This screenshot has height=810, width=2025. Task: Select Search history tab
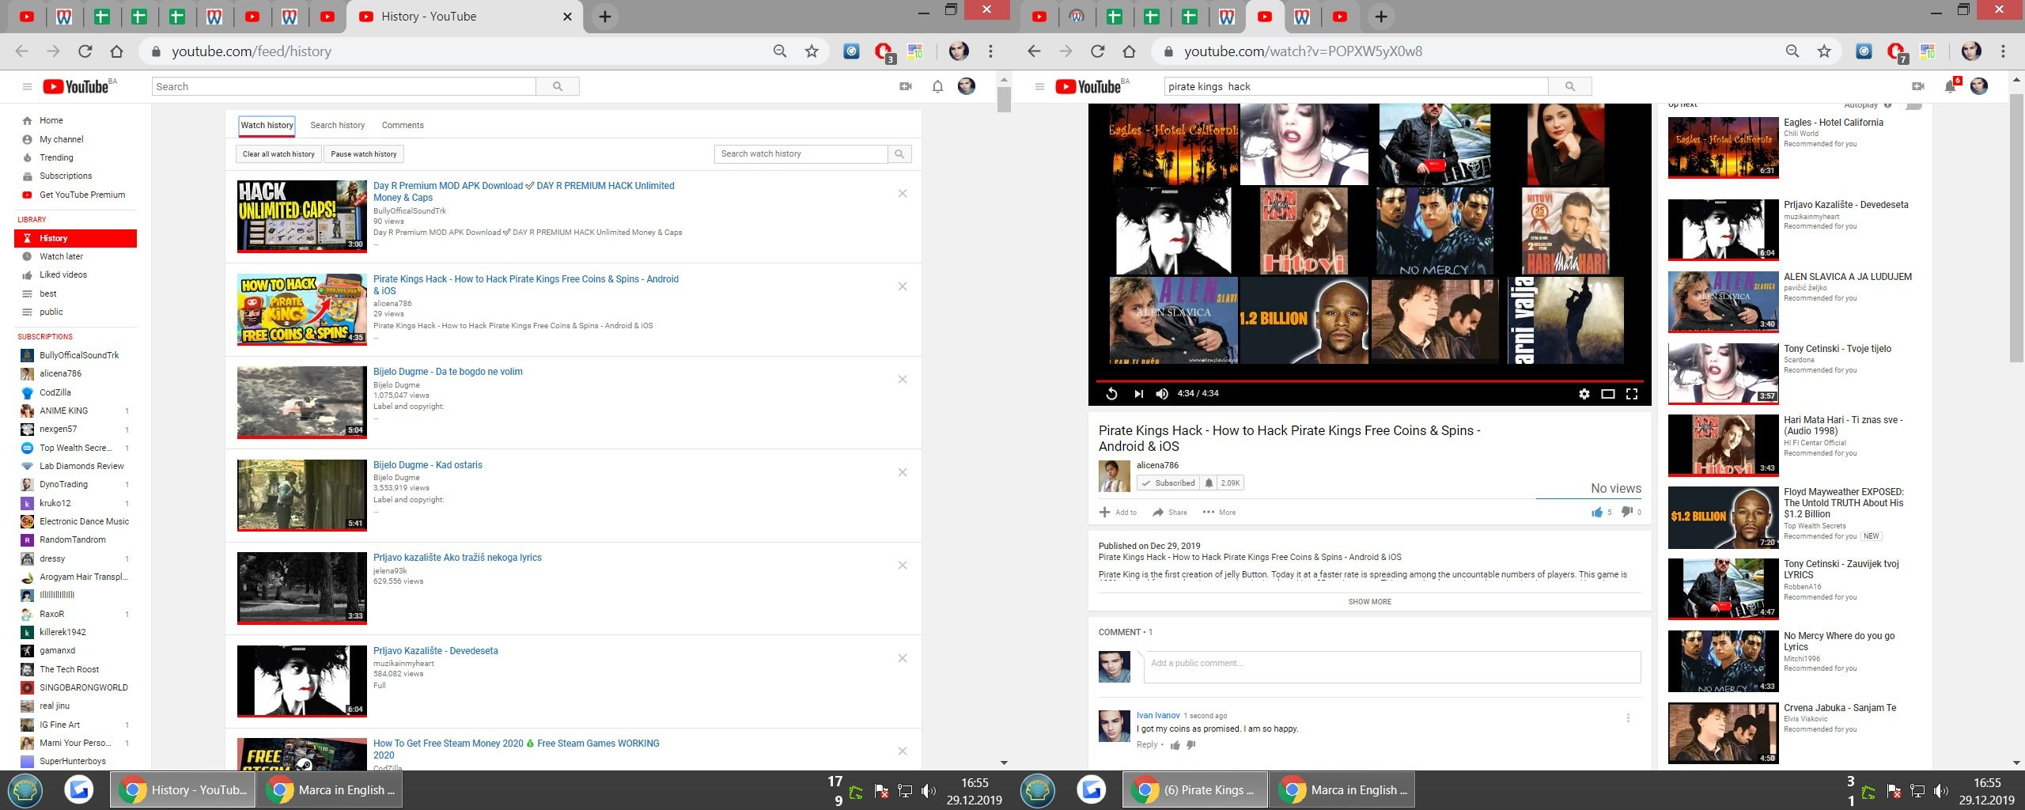click(x=338, y=125)
